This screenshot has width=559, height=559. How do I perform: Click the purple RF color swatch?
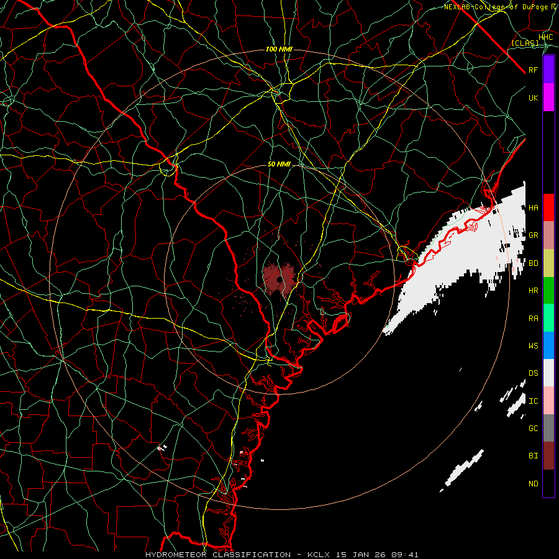click(x=548, y=70)
